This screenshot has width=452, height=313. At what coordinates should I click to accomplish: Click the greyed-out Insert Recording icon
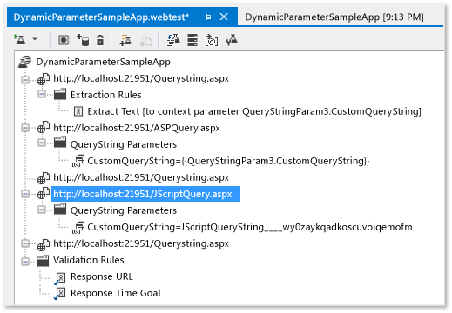(145, 40)
